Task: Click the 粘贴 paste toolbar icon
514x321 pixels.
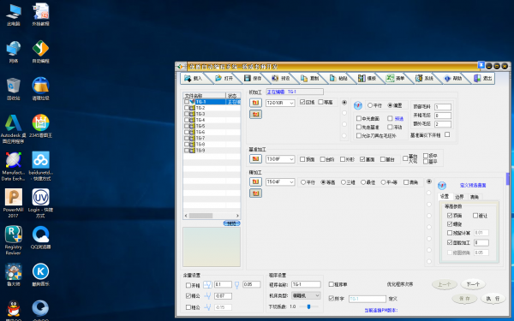Action: click(x=332, y=78)
